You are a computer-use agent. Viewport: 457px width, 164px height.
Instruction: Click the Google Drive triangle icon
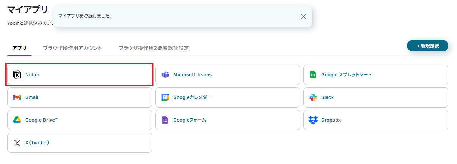click(17, 120)
